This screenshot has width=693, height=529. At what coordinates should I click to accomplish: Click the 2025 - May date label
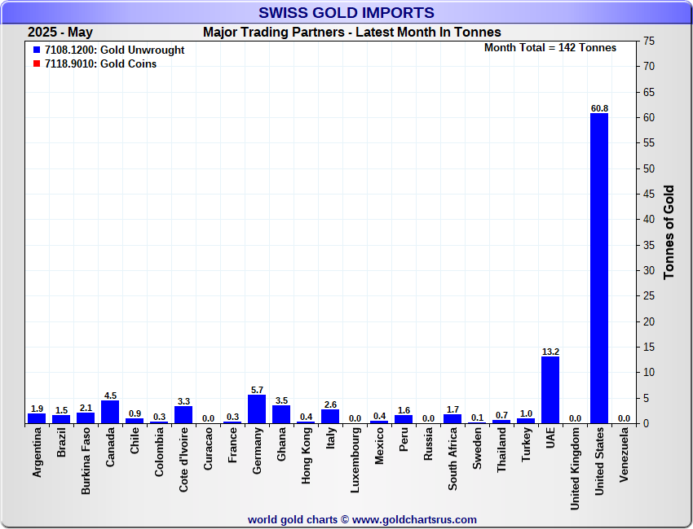point(60,33)
